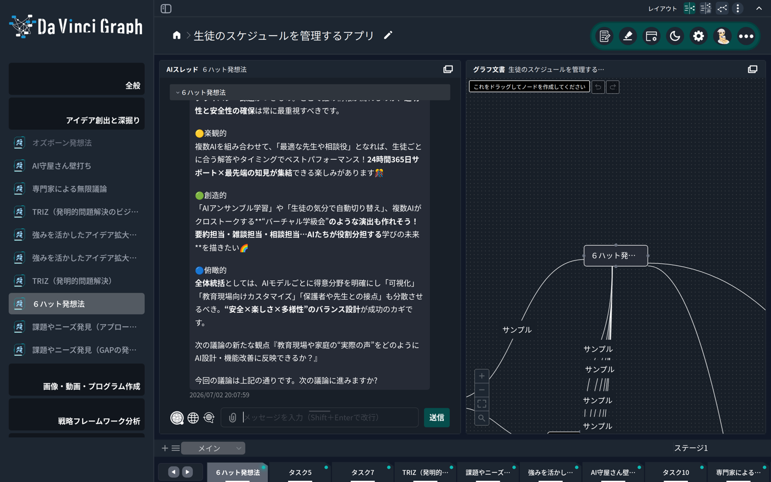Open the user avatar profile
This screenshot has width=771, height=482.
723,36
